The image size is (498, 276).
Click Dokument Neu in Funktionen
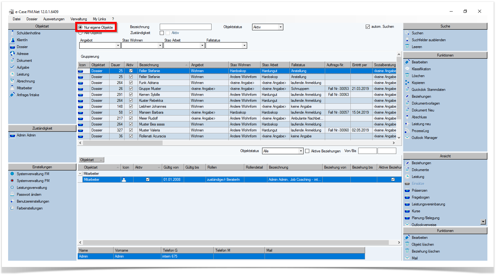(423, 110)
